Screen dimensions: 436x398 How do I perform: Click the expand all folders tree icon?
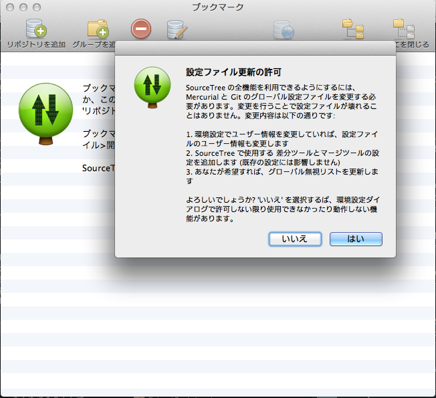click(353, 29)
